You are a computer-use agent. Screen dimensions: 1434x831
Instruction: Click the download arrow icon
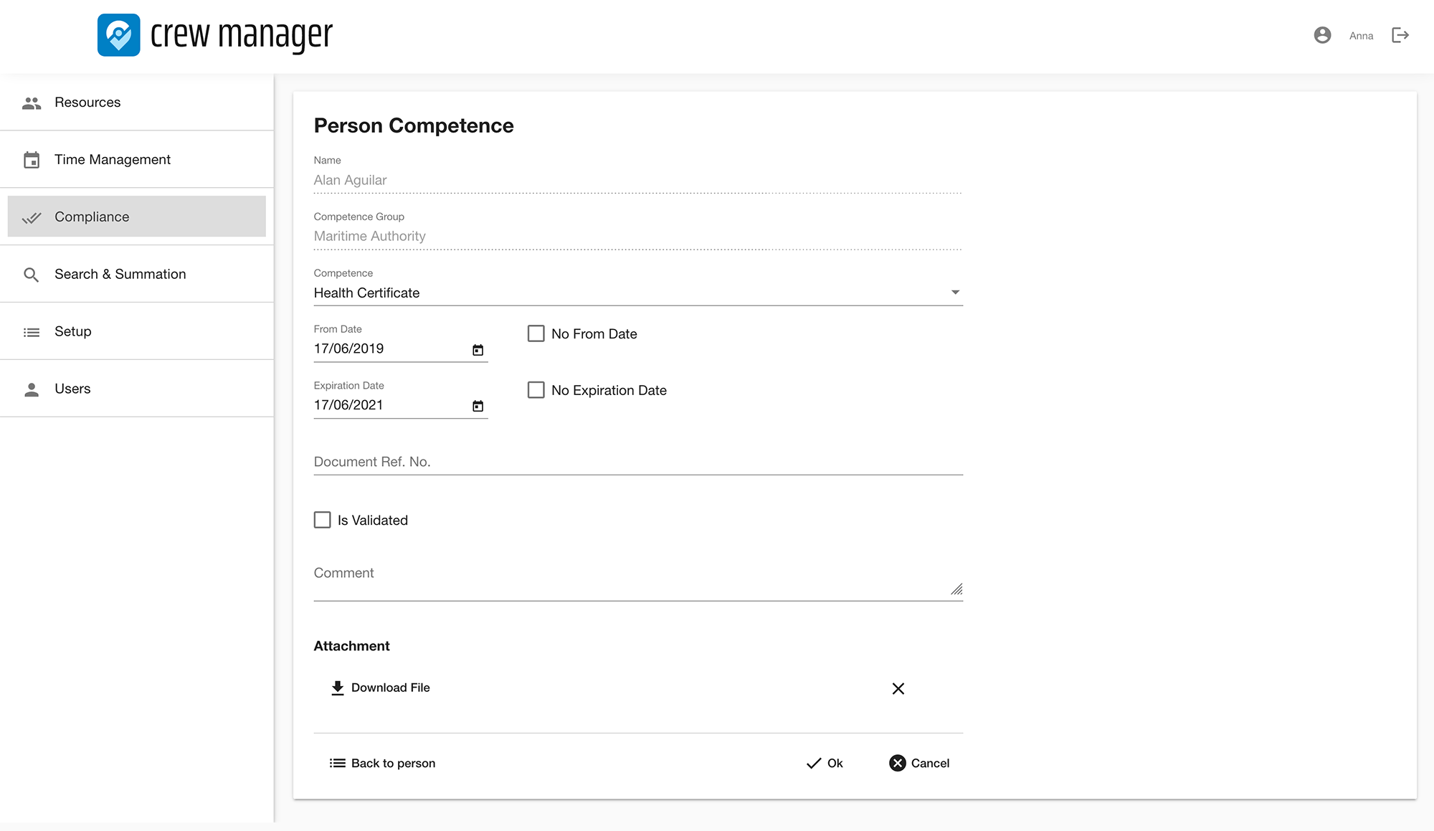[337, 688]
